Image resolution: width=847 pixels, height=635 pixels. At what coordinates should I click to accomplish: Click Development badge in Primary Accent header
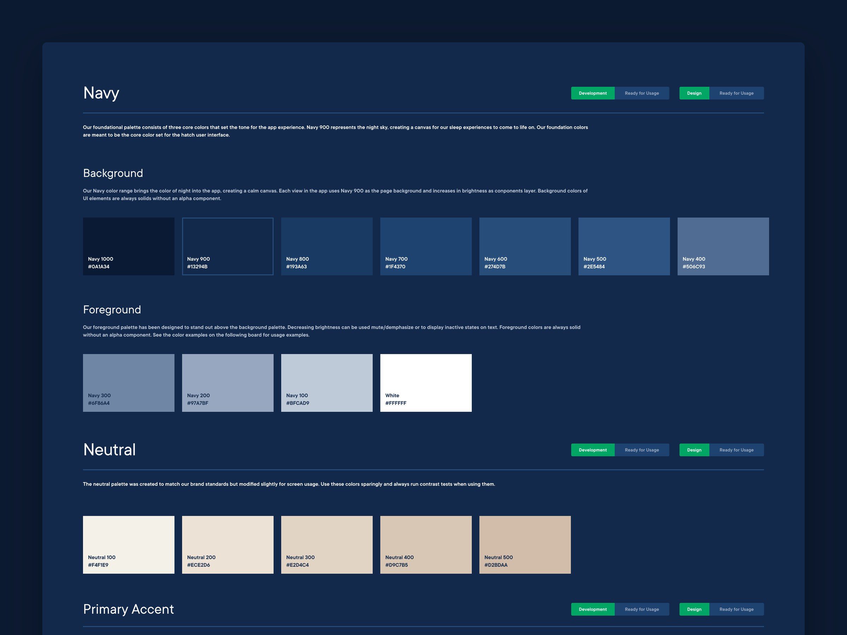pos(593,609)
